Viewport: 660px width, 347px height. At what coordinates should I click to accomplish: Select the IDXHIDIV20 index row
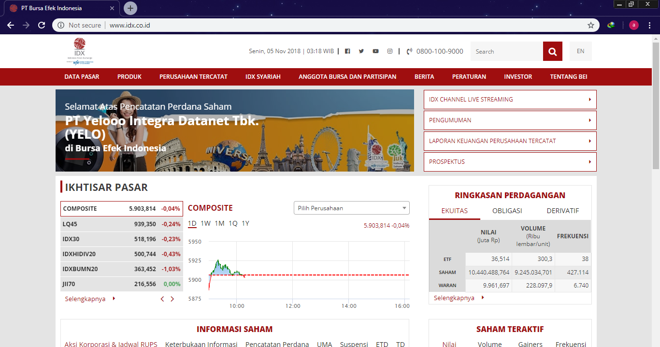122,254
